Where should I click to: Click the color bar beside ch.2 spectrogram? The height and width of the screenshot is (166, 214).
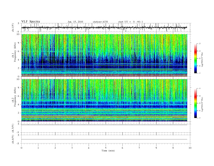pyautogui.click(x=195, y=103)
